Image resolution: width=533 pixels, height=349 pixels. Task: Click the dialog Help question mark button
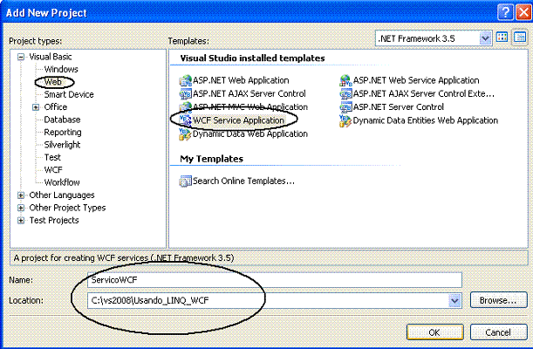click(x=505, y=12)
